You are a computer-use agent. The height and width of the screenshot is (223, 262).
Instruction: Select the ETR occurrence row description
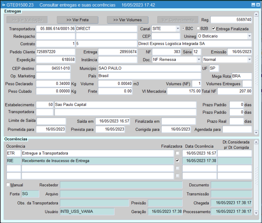click(97, 153)
